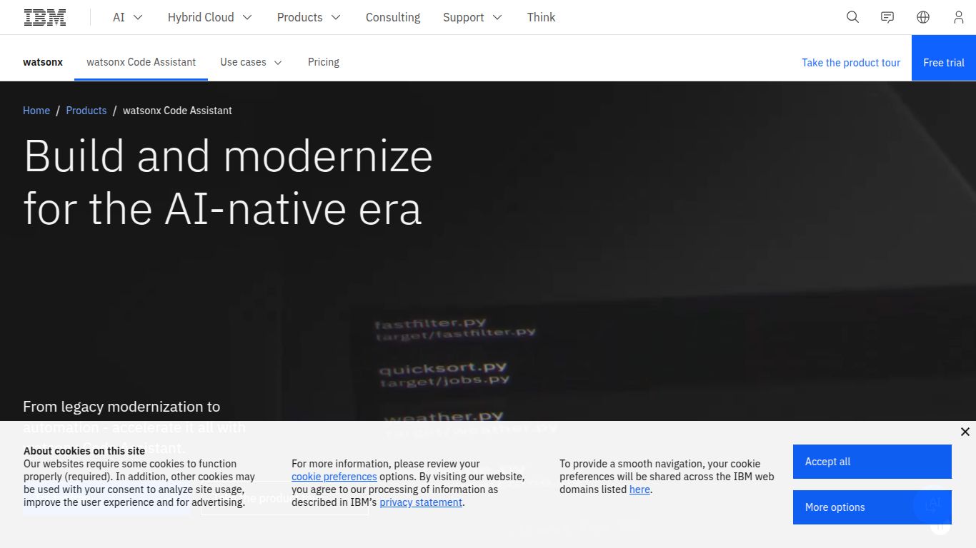This screenshot has height=548, width=976.
Task: Click the IBM logo
Action: (44, 16)
